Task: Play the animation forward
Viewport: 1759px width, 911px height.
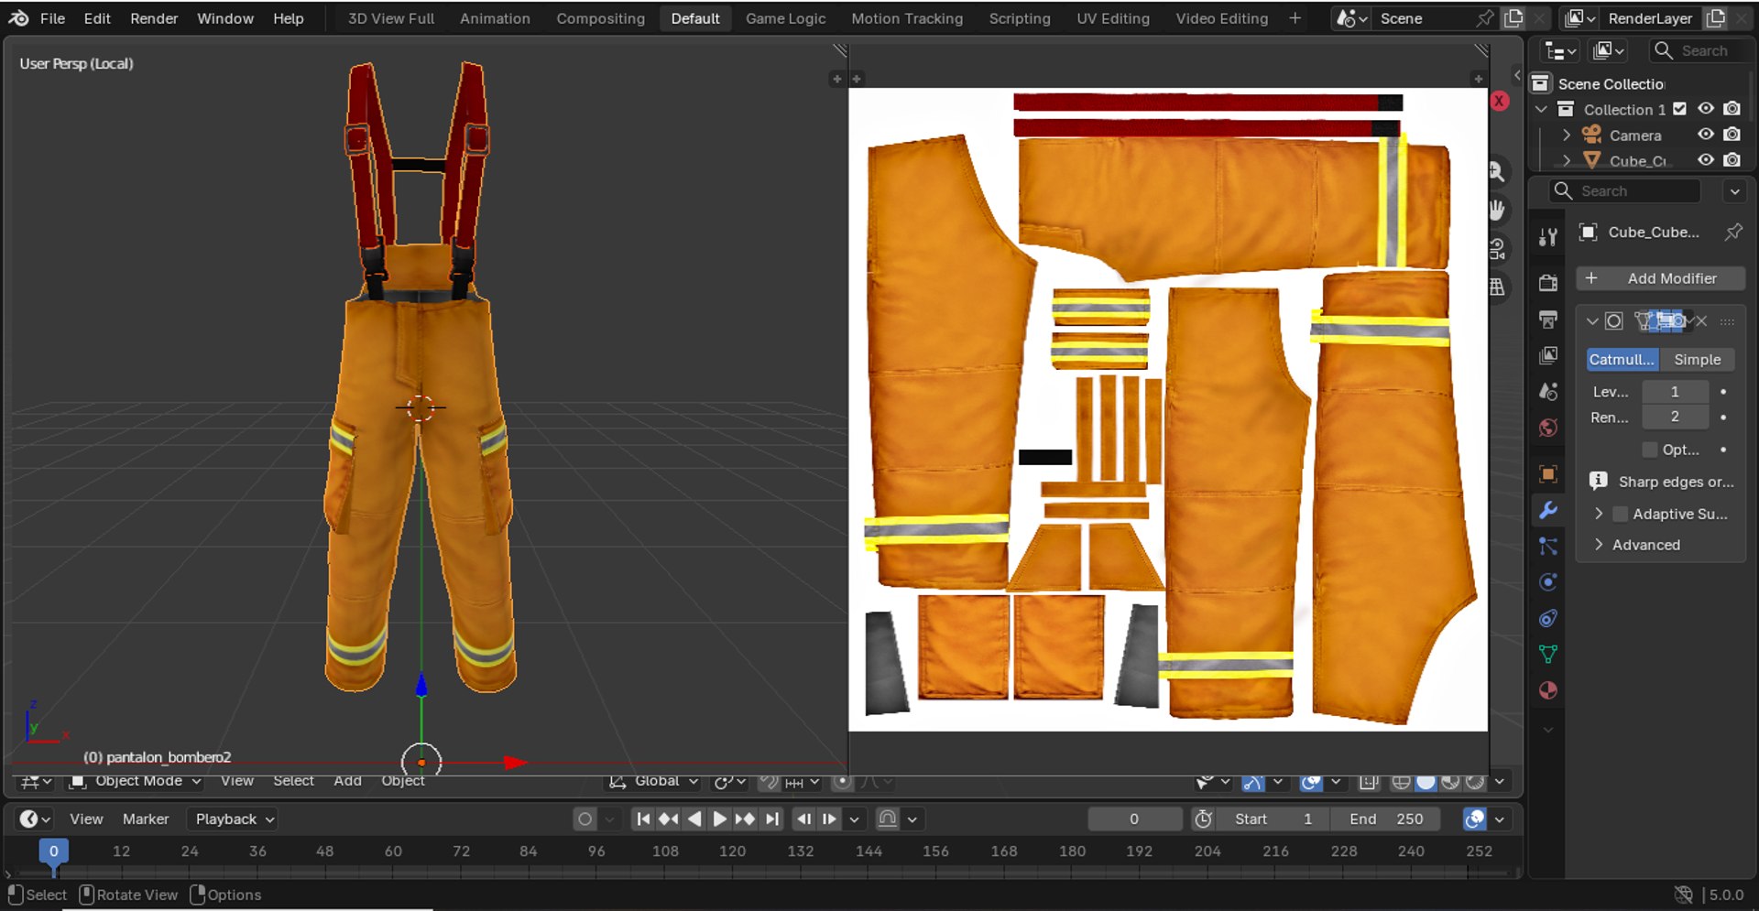Action: coord(720,819)
